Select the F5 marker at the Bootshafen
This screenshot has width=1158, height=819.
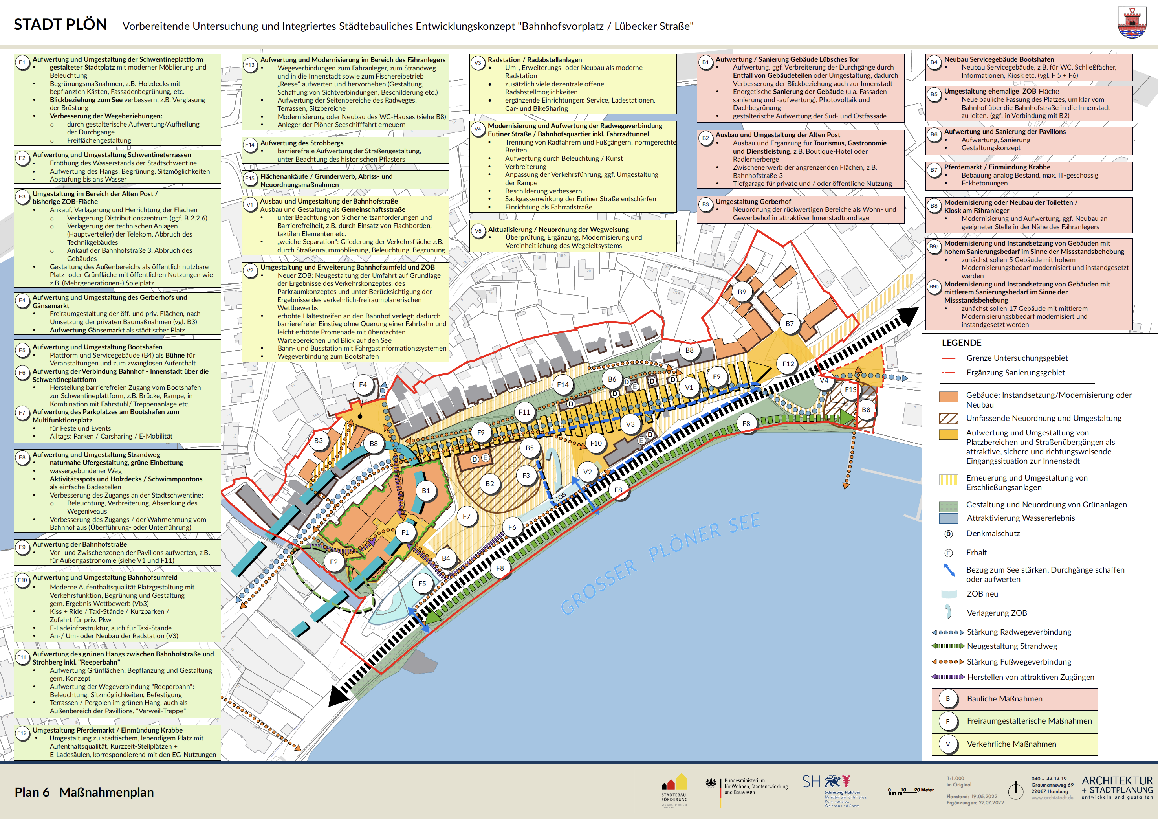coord(422,583)
